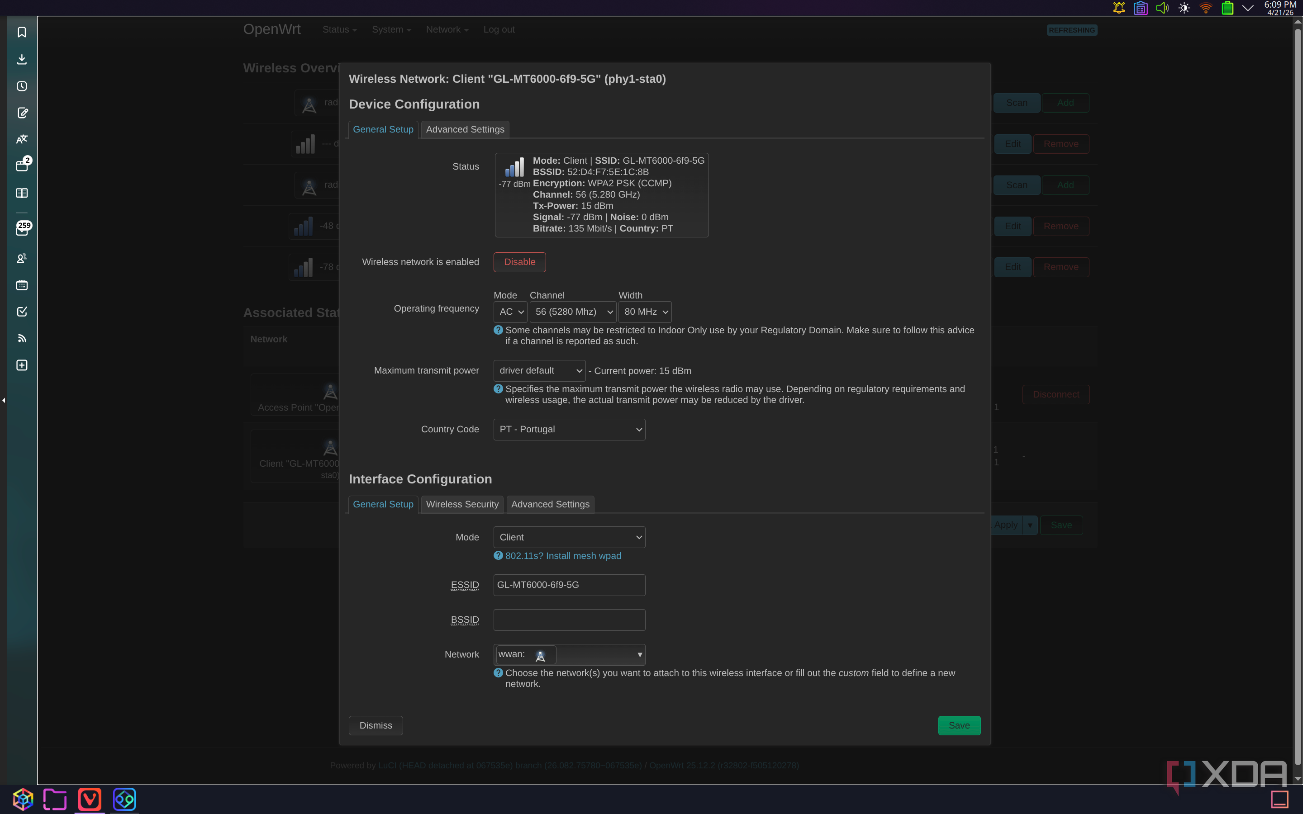Click the Wi-Fi icon in the system tray
The width and height of the screenshot is (1303, 814).
1206,8
